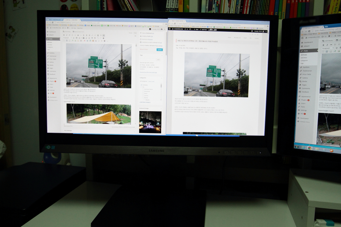This screenshot has height=227, width=341.
Task: Click Chrome taskbar icon on right monitor
Action: [x=310, y=148]
